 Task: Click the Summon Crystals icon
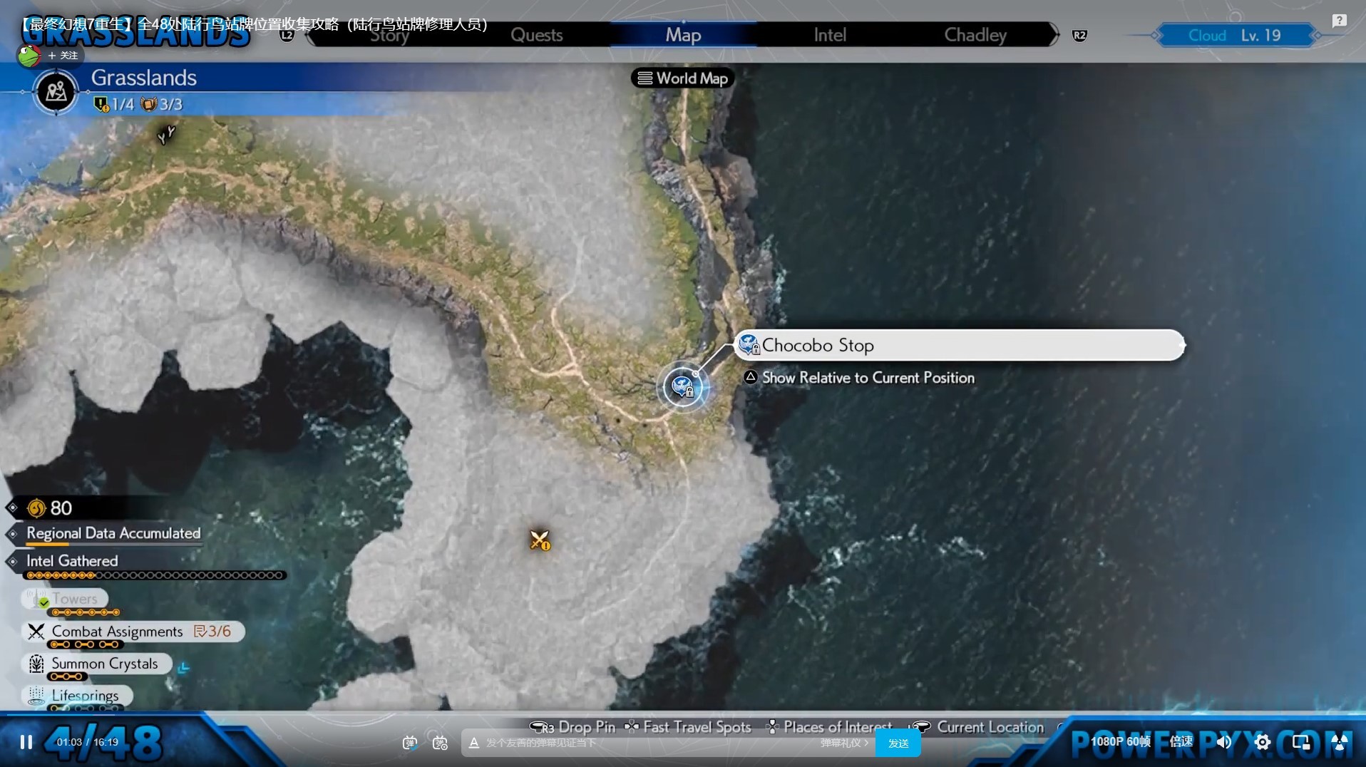tap(36, 664)
